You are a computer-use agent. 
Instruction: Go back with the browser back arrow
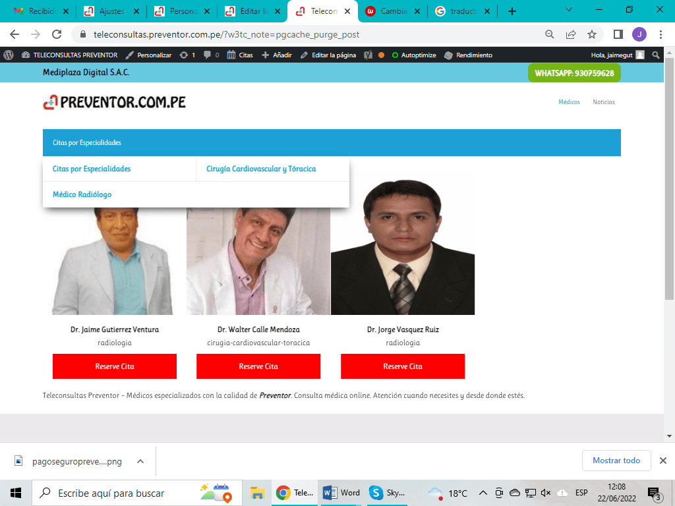point(15,34)
